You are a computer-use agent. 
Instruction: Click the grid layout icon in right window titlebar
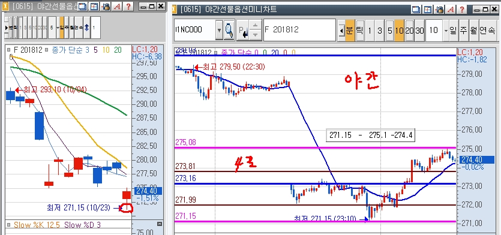coord(428,10)
